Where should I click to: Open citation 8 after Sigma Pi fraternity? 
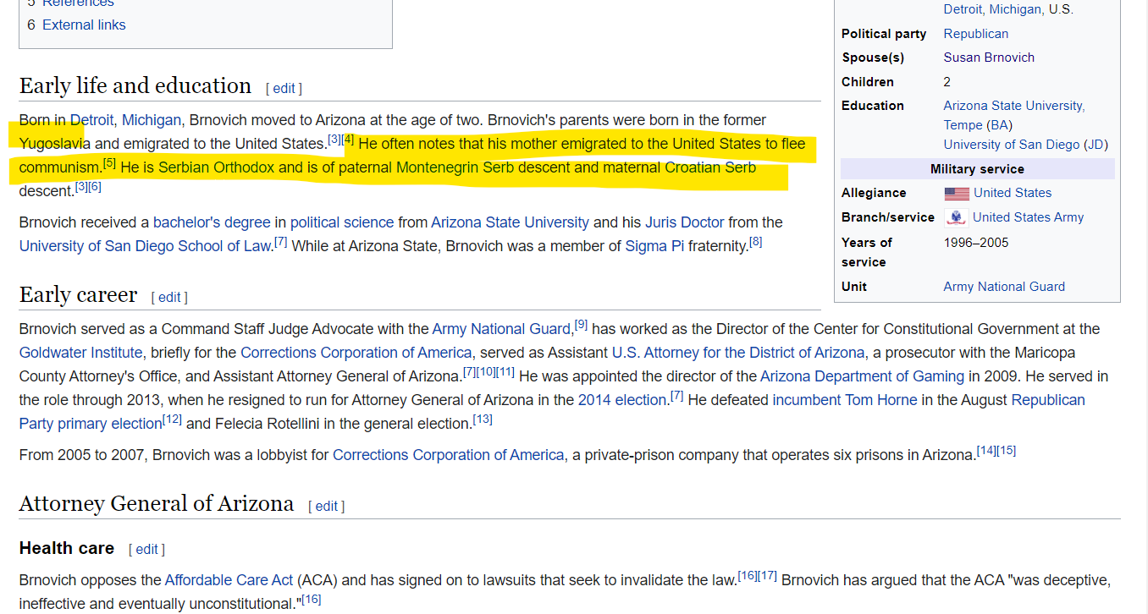(x=756, y=242)
